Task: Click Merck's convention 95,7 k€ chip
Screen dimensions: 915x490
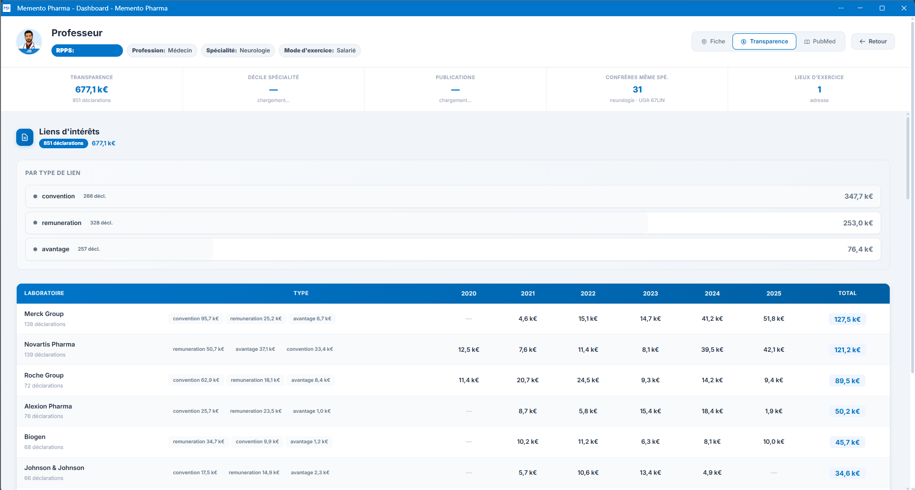Action: 196,319
